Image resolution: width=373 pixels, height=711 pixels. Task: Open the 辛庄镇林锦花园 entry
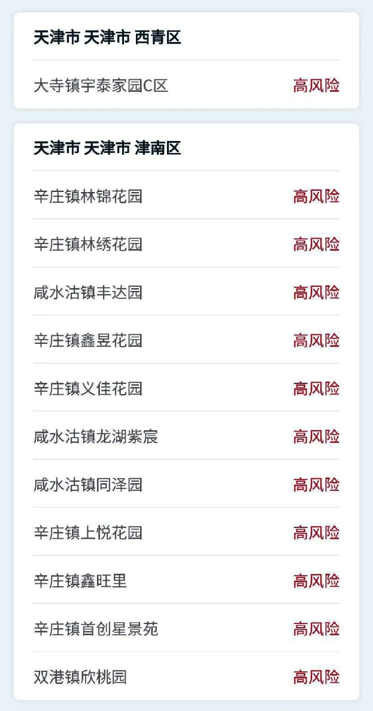[186, 196]
